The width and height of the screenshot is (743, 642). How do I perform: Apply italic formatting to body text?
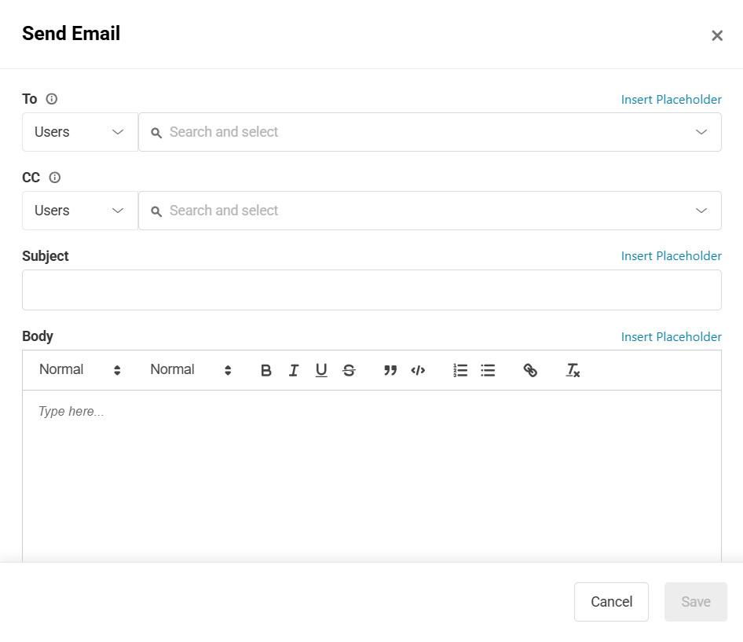pyautogui.click(x=294, y=370)
